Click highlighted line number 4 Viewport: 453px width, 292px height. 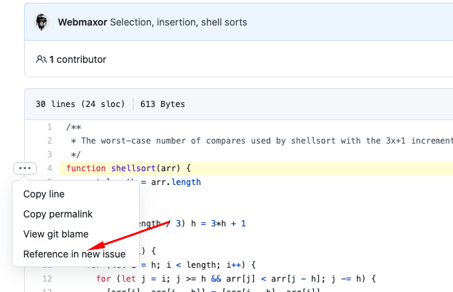pyautogui.click(x=49, y=168)
